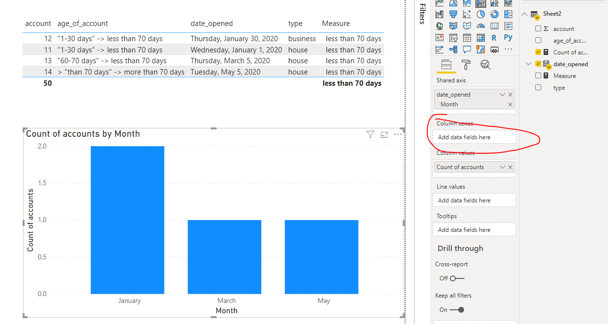The width and height of the screenshot is (608, 324).
Task: Sort table by account column header
Action: pyautogui.click(x=38, y=24)
